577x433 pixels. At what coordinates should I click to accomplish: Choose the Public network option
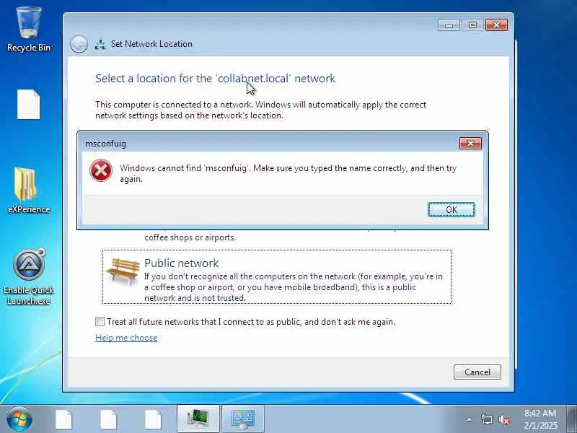point(277,277)
